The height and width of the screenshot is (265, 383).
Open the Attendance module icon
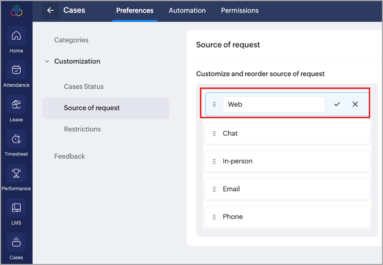tap(16, 70)
